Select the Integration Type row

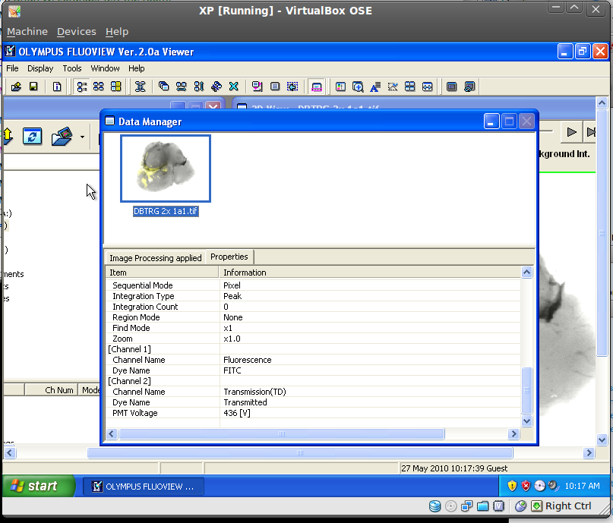[x=313, y=296]
